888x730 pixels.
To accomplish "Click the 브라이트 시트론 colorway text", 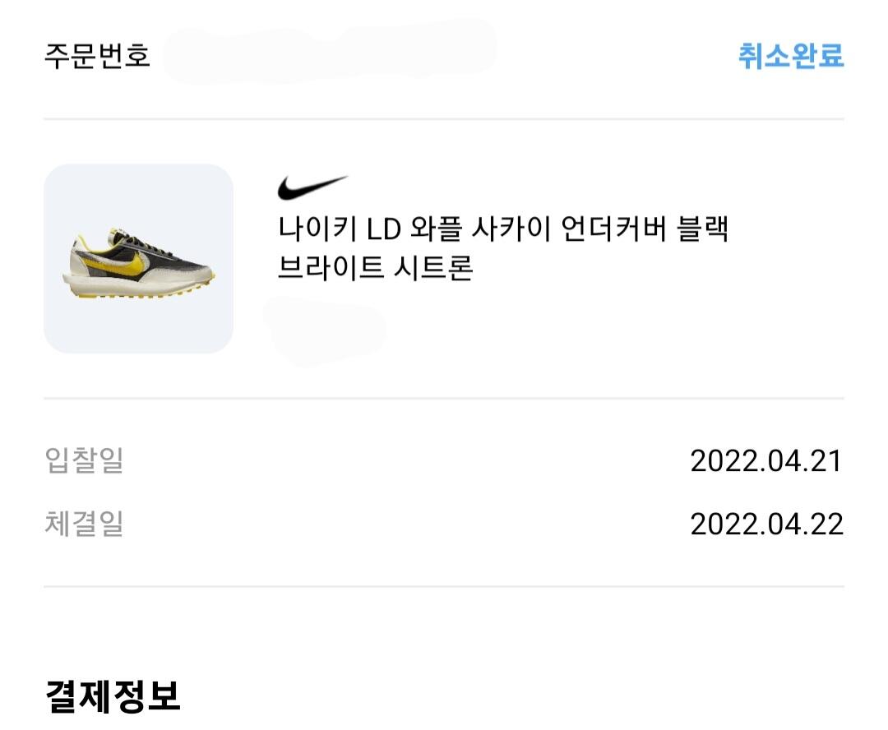I will click(375, 268).
